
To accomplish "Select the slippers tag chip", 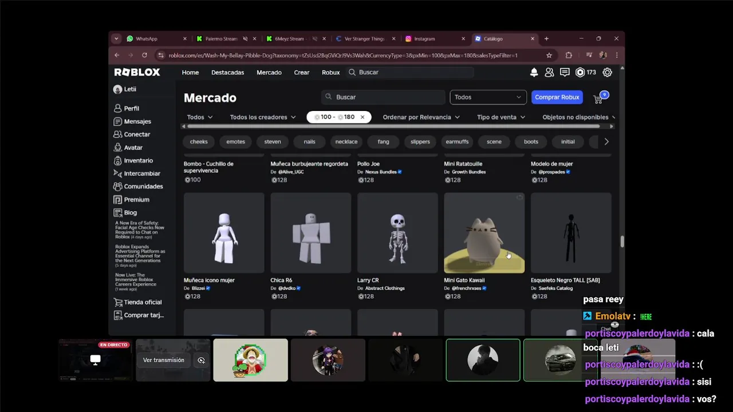I will coord(420,141).
